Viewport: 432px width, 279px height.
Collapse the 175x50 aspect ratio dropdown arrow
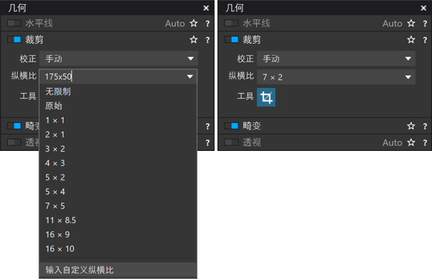coord(190,77)
